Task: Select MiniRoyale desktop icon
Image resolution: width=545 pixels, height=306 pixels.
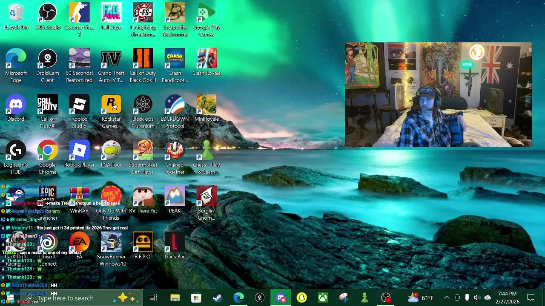Action: click(207, 108)
